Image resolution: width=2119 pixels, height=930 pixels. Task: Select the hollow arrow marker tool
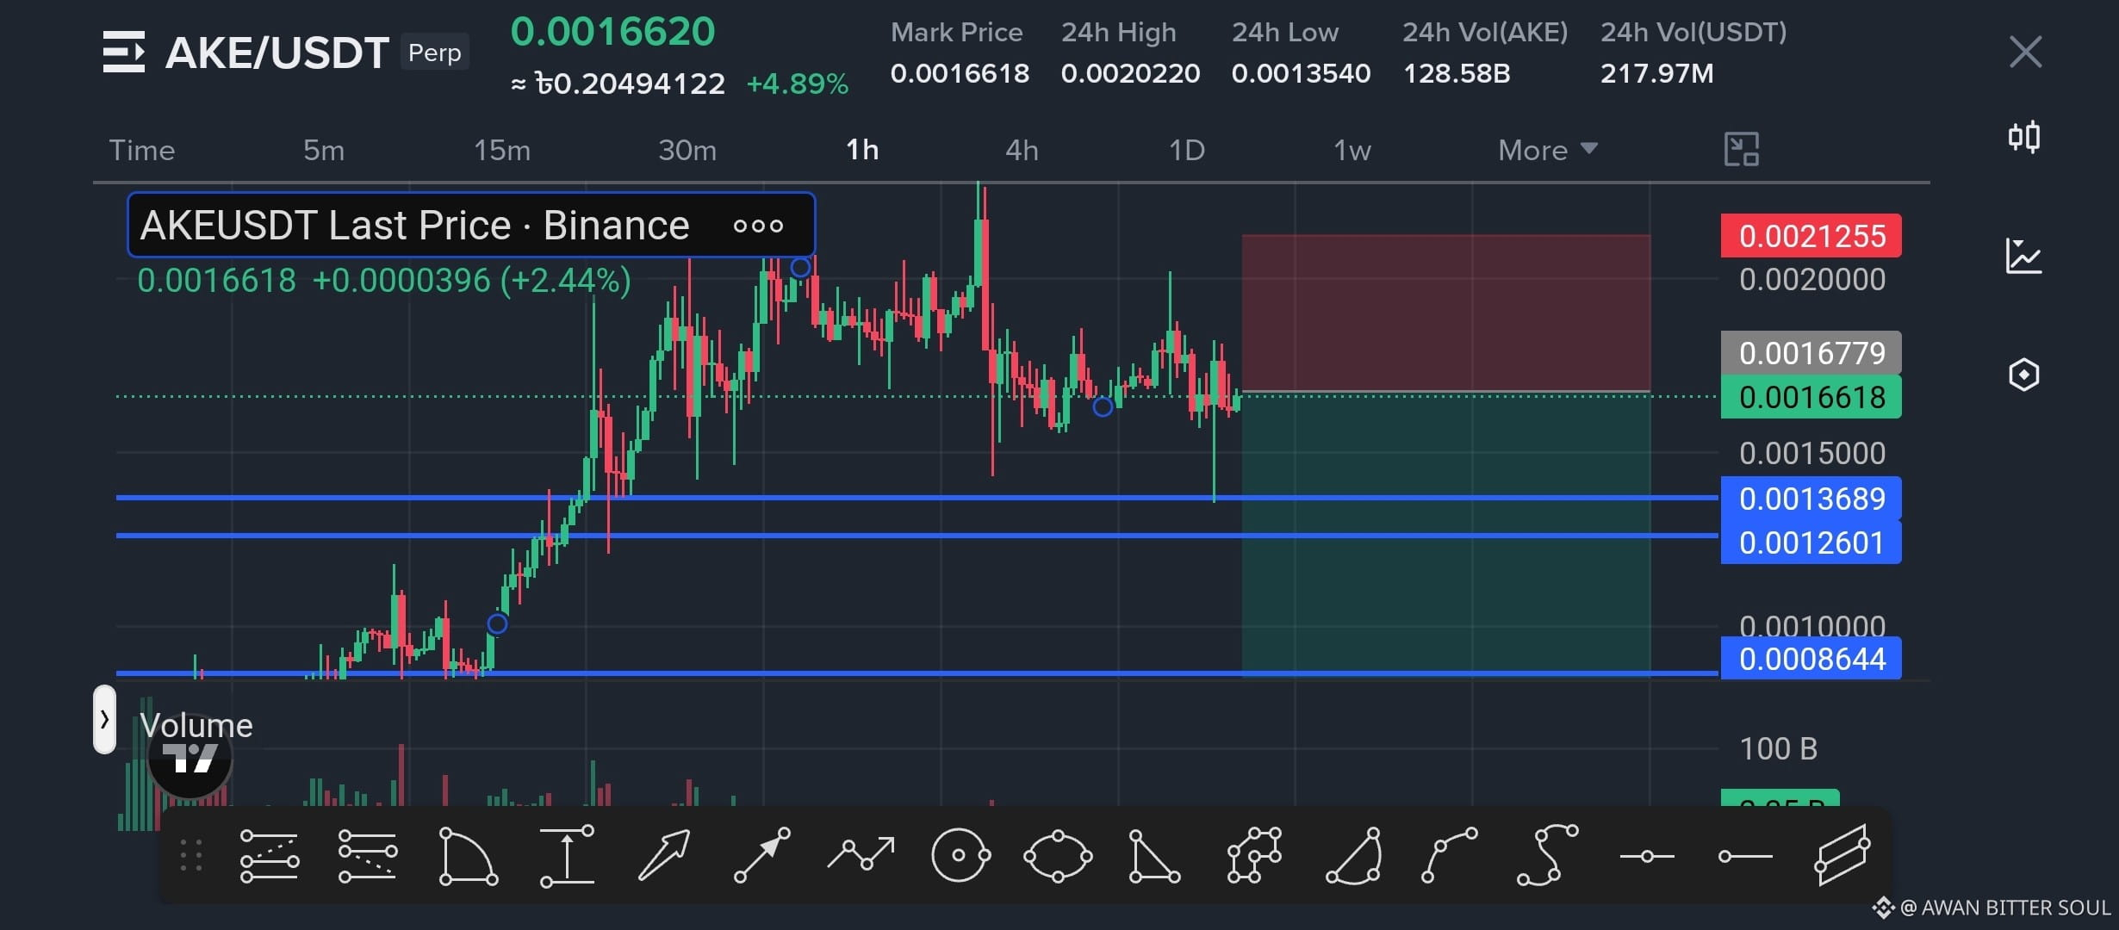pos(664,856)
